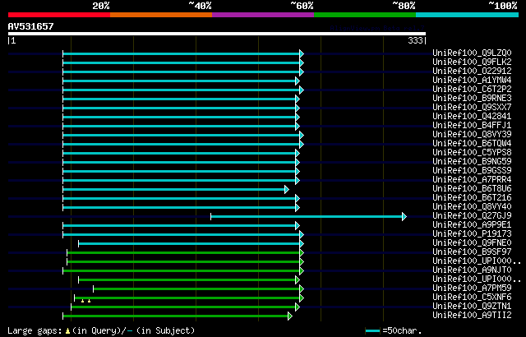Select the UniRef100_B9NG59 label

(x=472, y=162)
